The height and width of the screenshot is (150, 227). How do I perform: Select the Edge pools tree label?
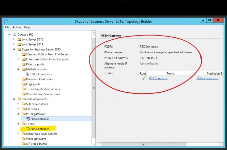point(33,84)
